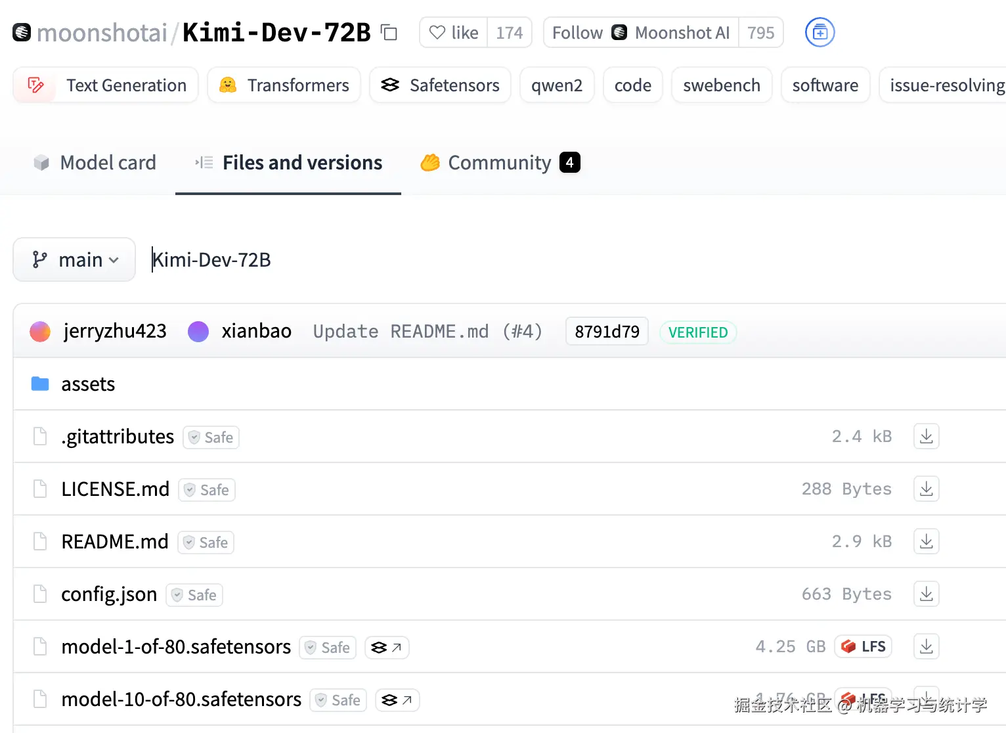Click the Kimi-Dev-72B breadcrumb path
Image resolution: width=1006 pixels, height=733 pixels.
[211, 259]
